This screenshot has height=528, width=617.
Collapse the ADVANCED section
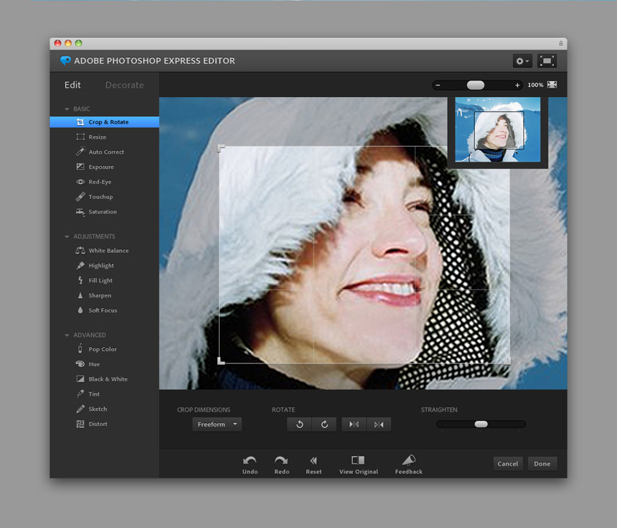[67, 335]
